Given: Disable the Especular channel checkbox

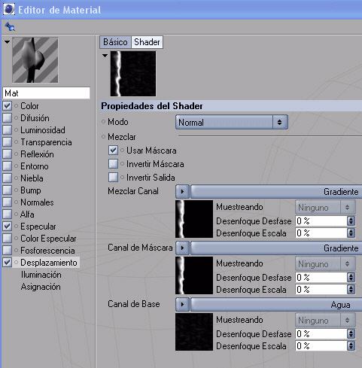Looking at the screenshot, I should [7, 226].
